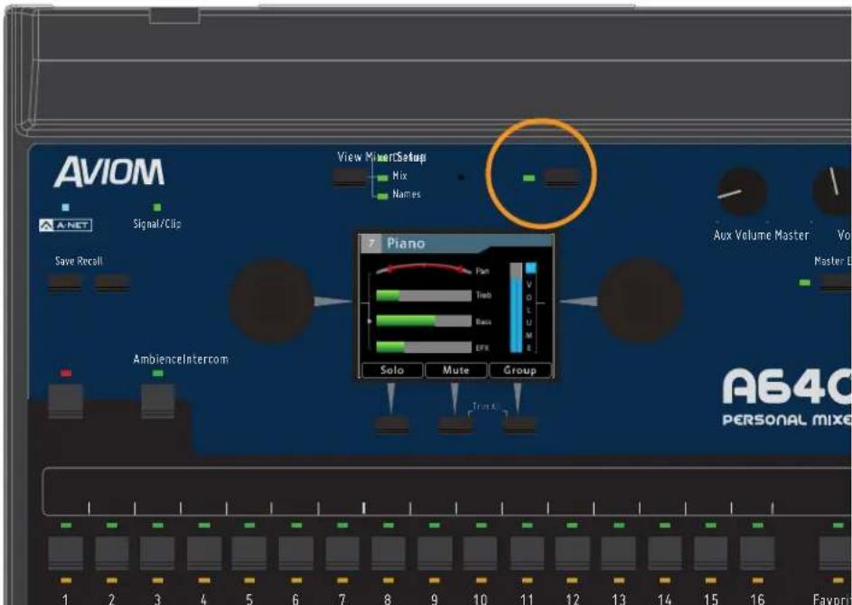Screen dimensions: 852x605
Task: Push the button beneath the green Ambience/Intercom LED
Action: [158, 401]
